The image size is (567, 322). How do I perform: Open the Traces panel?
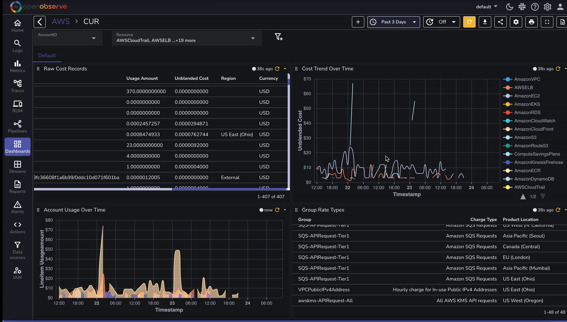pyautogui.click(x=17, y=86)
